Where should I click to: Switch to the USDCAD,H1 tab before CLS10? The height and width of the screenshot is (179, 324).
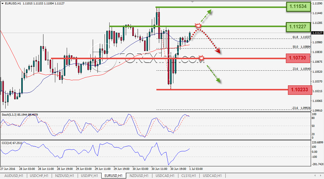pos(165,176)
